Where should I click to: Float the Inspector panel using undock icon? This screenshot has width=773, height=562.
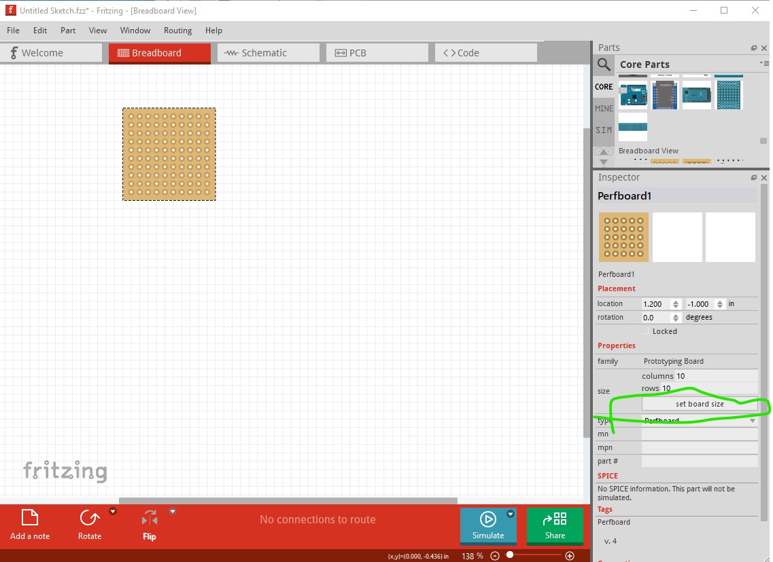point(753,178)
